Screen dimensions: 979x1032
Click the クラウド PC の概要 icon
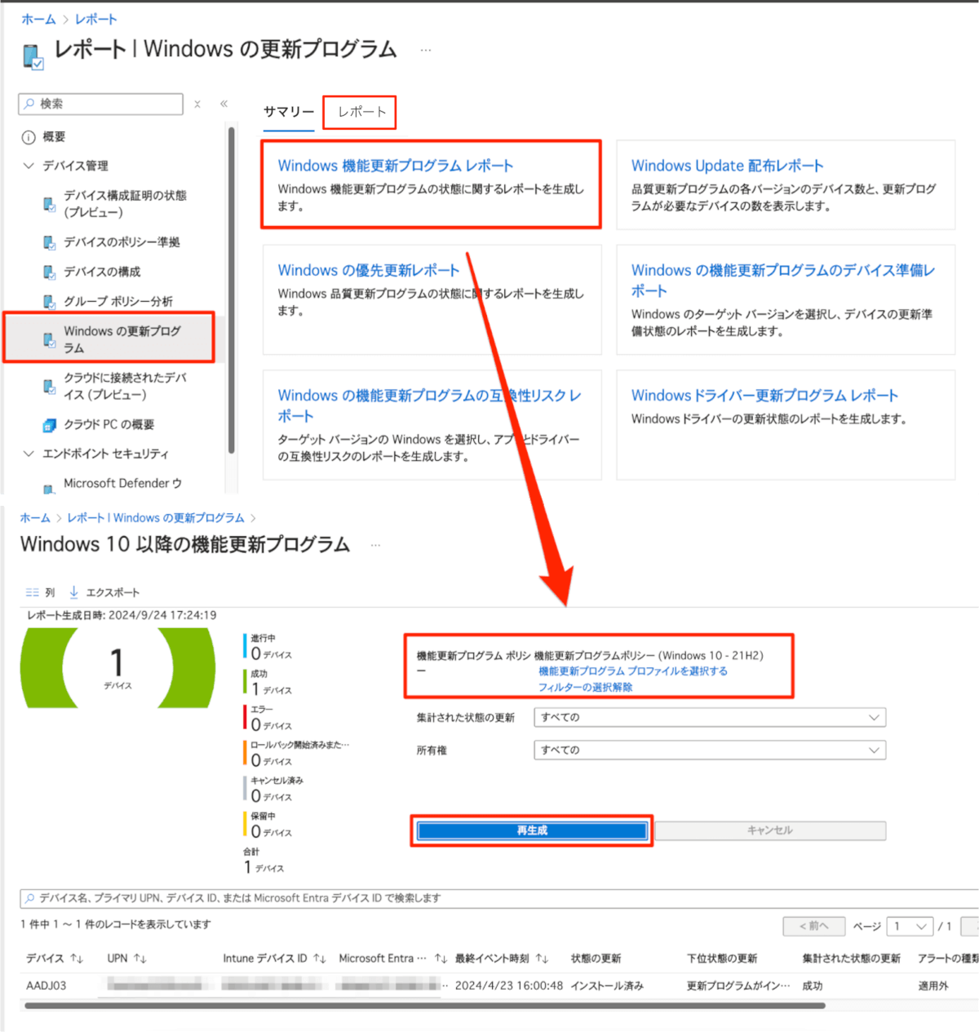tap(50, 424)
